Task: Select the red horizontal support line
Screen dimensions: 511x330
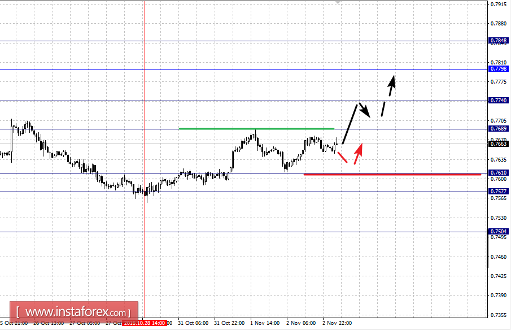Action: 392,175
